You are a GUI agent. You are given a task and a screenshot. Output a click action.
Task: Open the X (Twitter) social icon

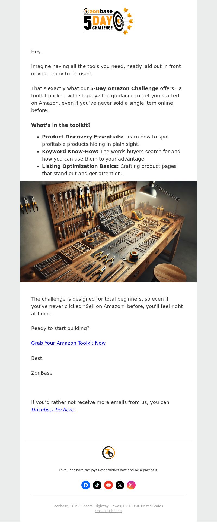click(x=120, y=485)
